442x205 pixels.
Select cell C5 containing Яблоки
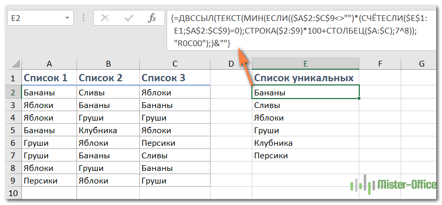point(175,131)
